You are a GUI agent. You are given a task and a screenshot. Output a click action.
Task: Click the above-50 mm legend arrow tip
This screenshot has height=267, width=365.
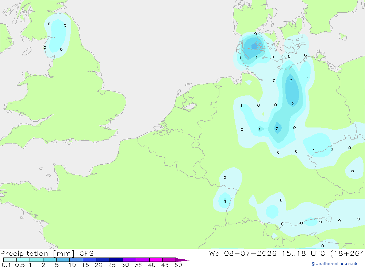182,260
